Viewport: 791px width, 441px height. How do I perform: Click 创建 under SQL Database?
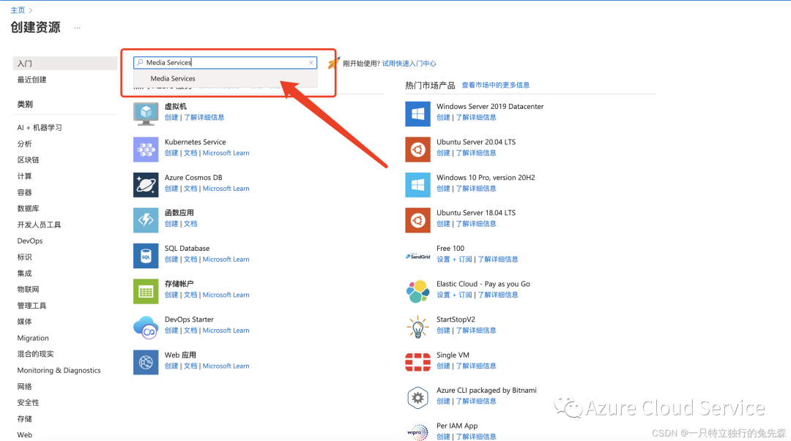point(171,260)
